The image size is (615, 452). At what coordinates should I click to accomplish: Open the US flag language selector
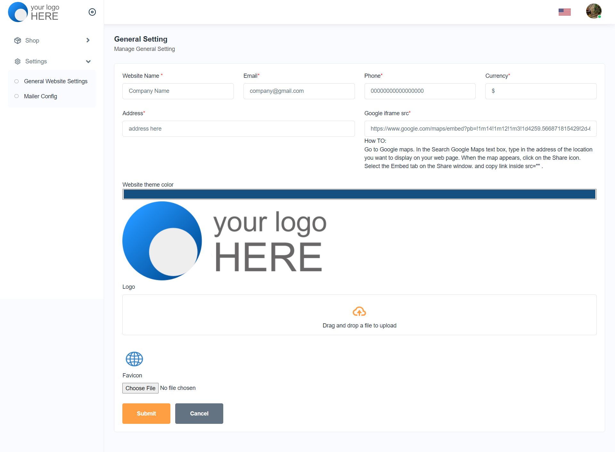[564, 12]
